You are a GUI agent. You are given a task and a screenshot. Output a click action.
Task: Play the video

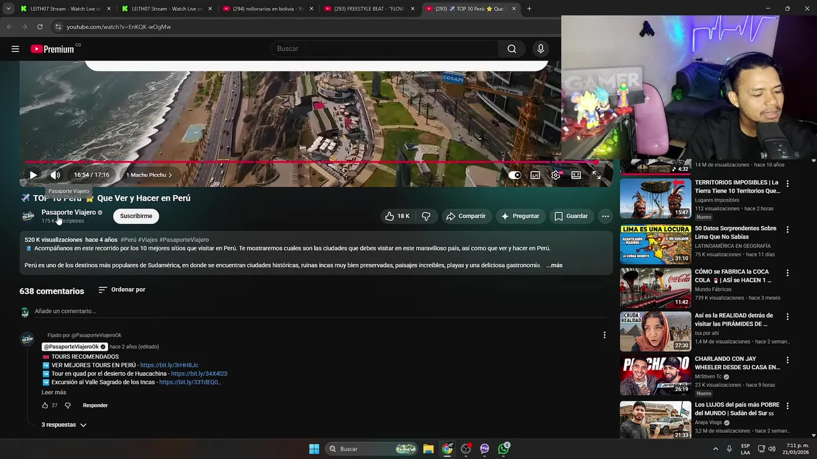[33, 175]
